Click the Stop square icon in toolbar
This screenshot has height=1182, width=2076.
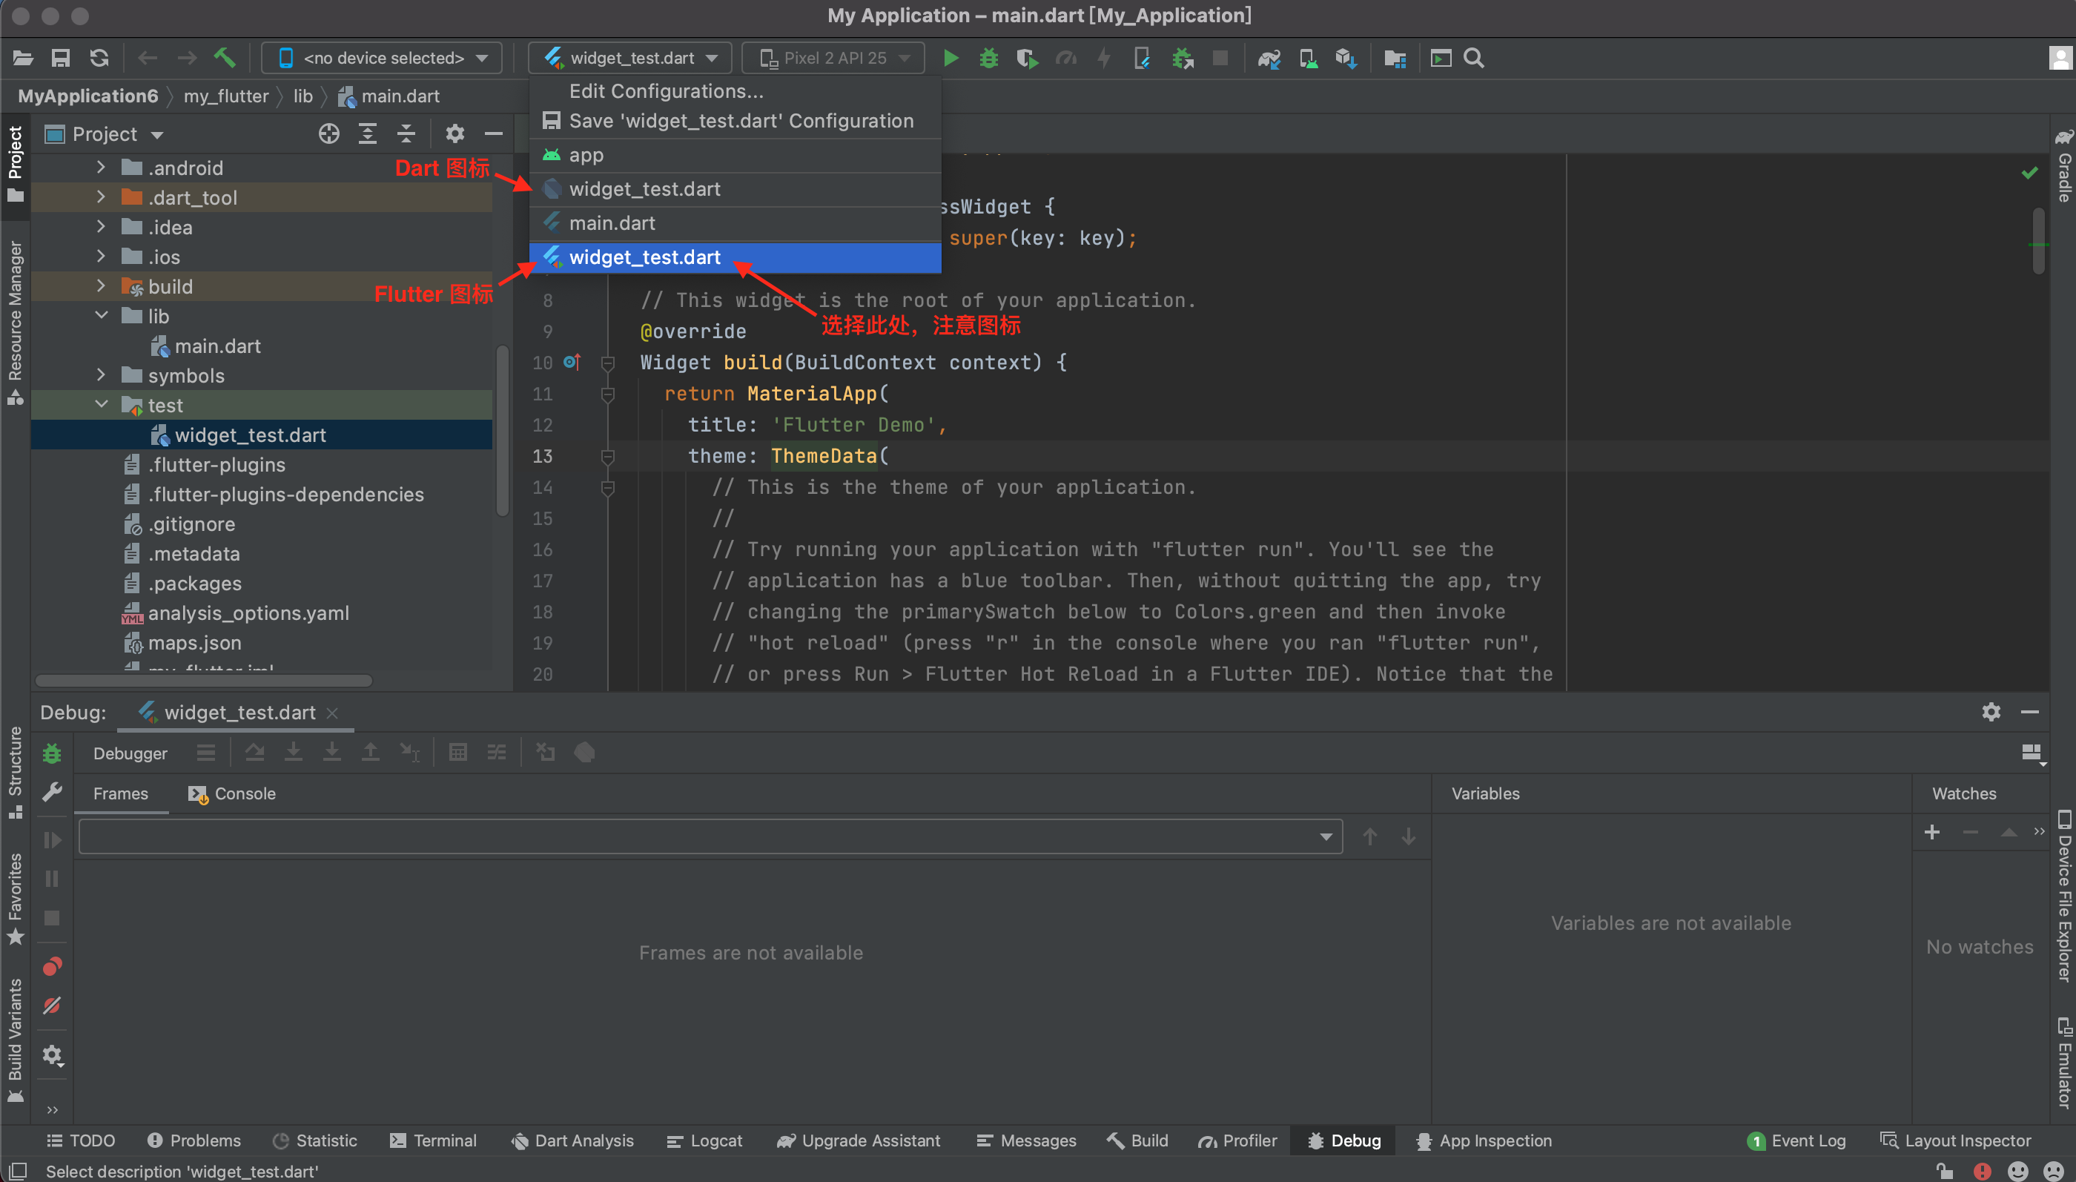(1220, 59)
